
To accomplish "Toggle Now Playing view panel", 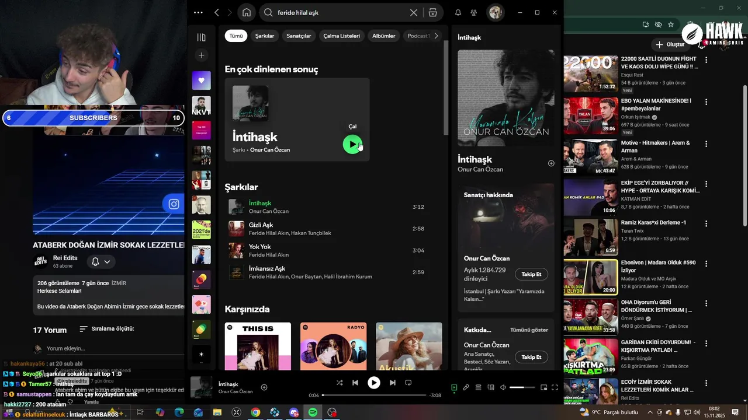I will pos(454,387).
